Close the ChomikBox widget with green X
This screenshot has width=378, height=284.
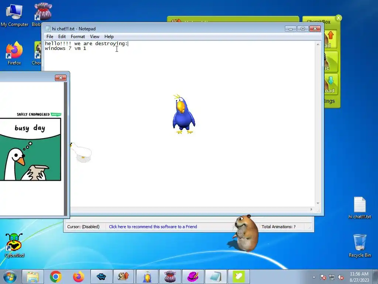[x=339, y=18]
